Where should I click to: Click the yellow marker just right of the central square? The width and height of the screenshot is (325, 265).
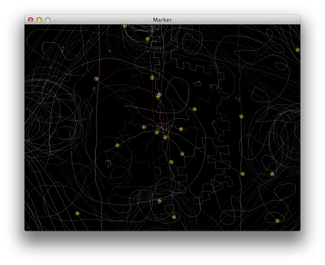click(x=181, y=129)
